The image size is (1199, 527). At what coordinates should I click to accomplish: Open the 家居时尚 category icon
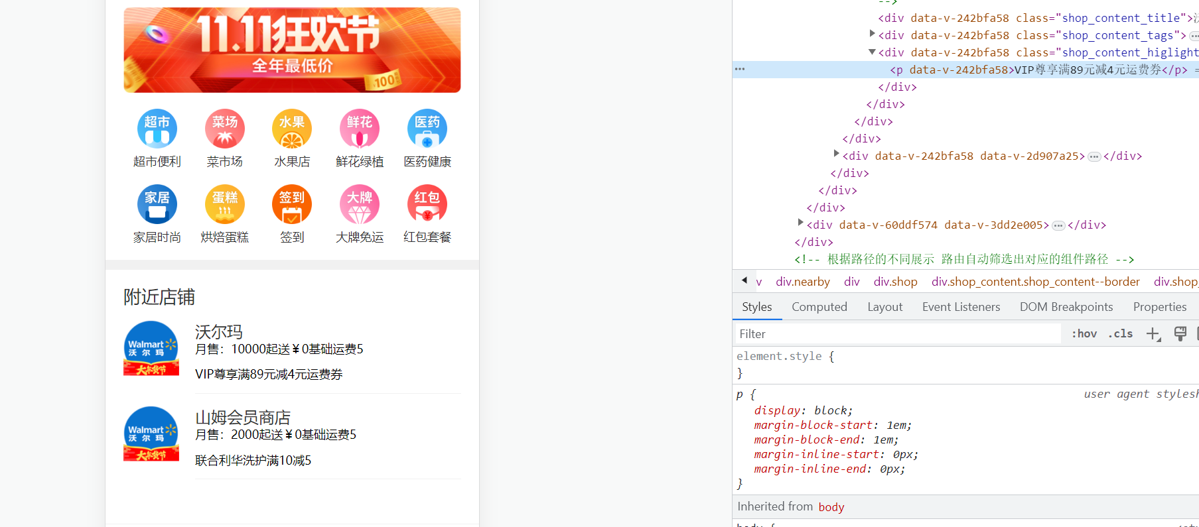point(157,204)
